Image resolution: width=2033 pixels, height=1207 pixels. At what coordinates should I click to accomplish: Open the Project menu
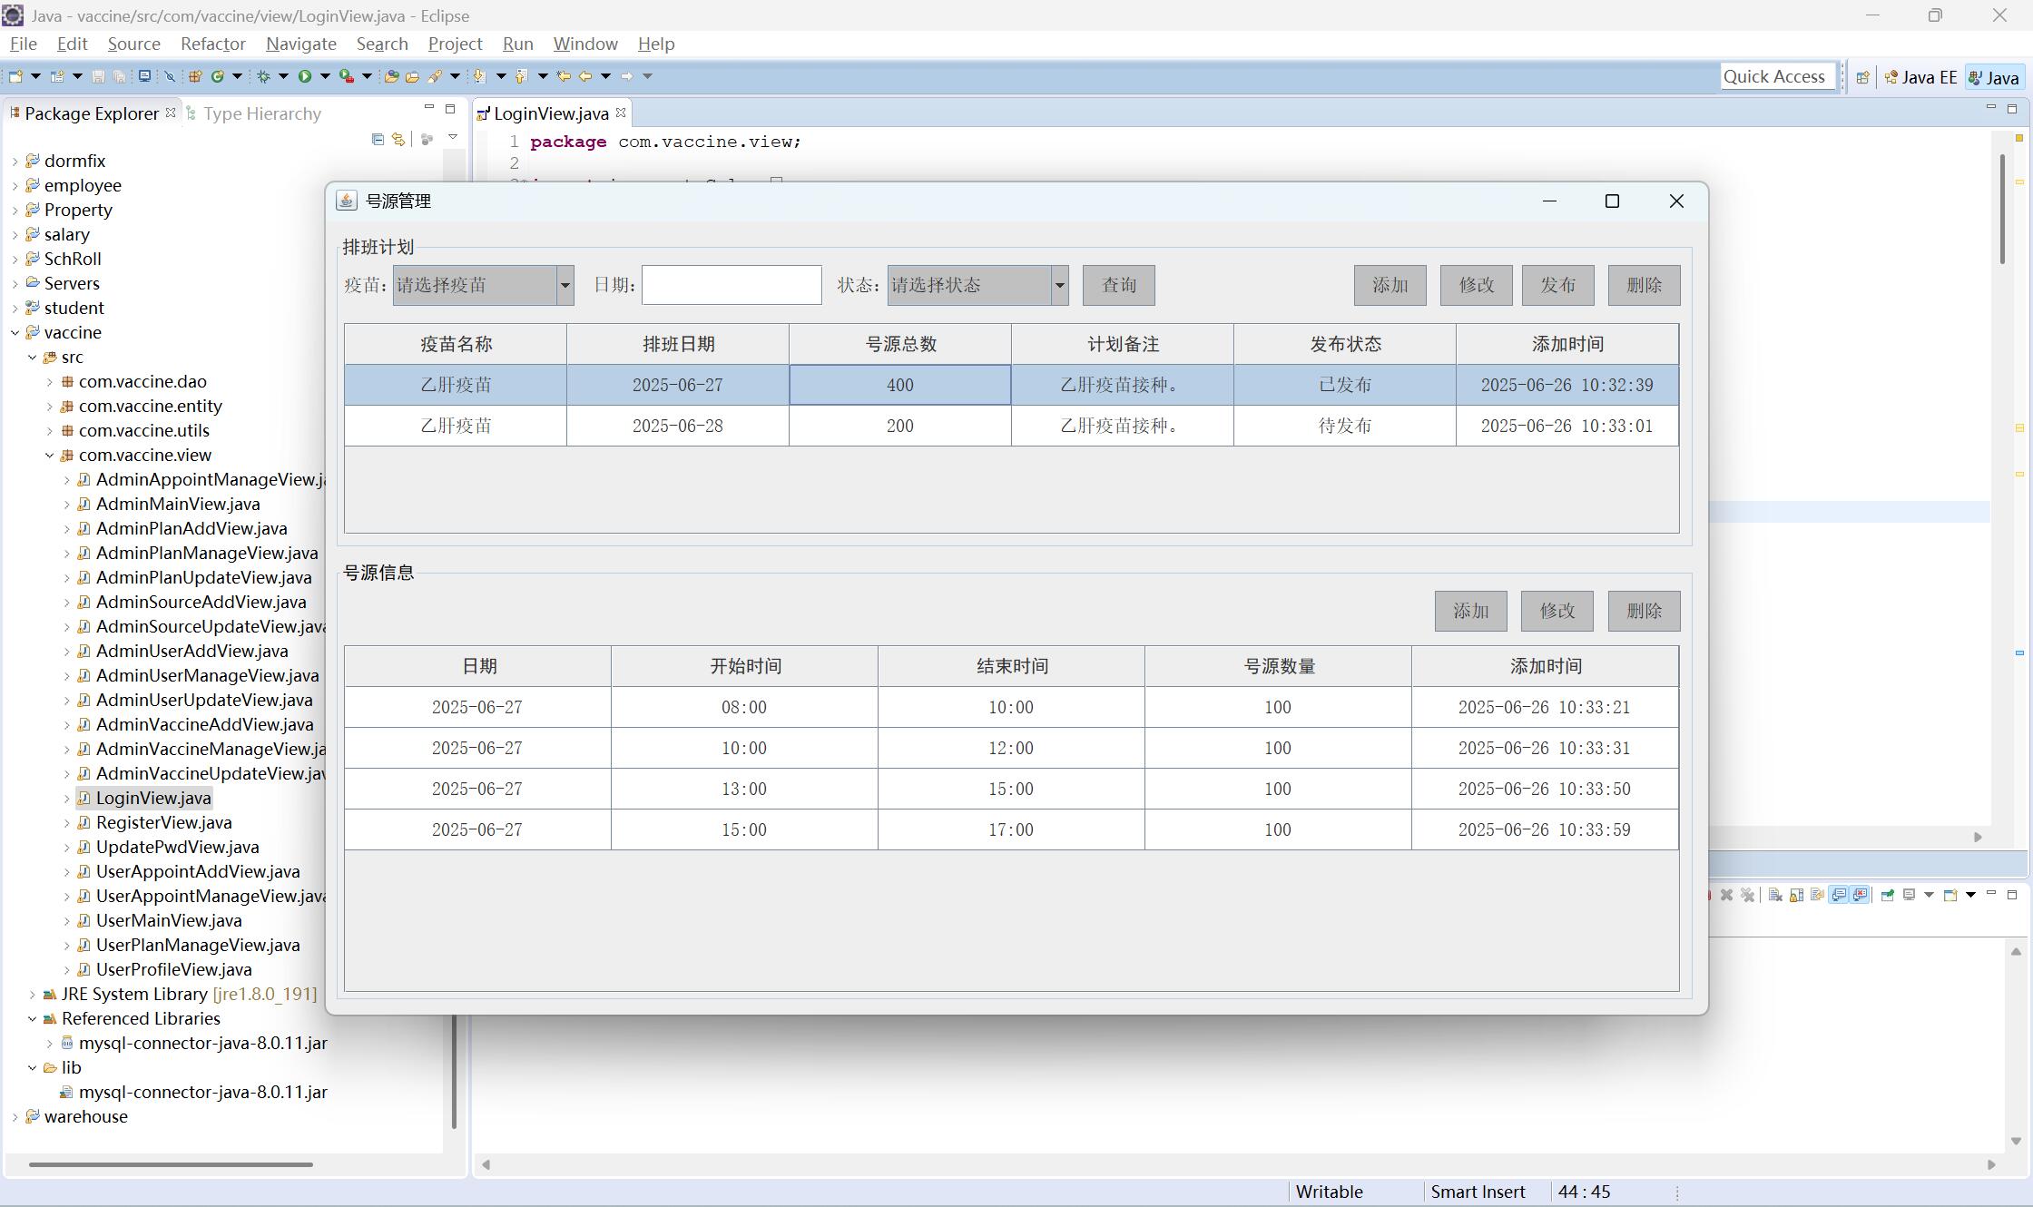pyautogui.click(x=455, y=44)
